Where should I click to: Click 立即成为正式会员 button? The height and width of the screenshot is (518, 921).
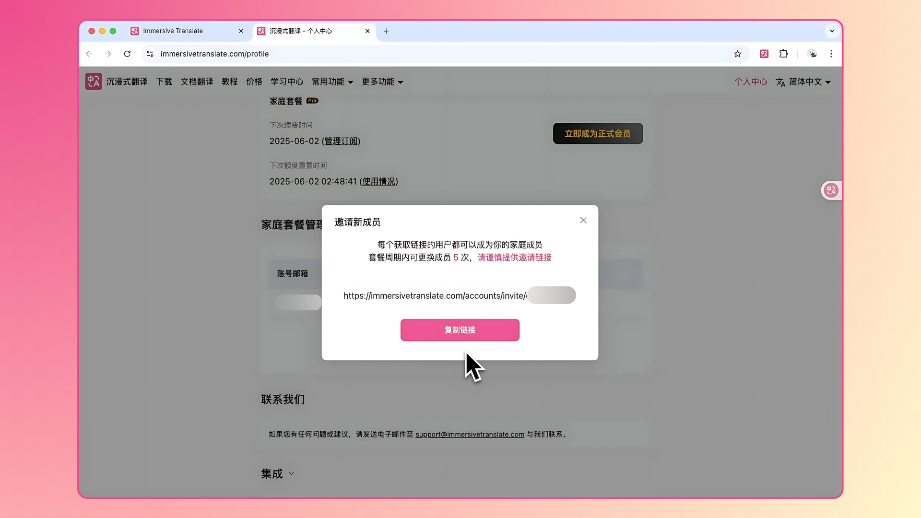(x=598, y=134)
